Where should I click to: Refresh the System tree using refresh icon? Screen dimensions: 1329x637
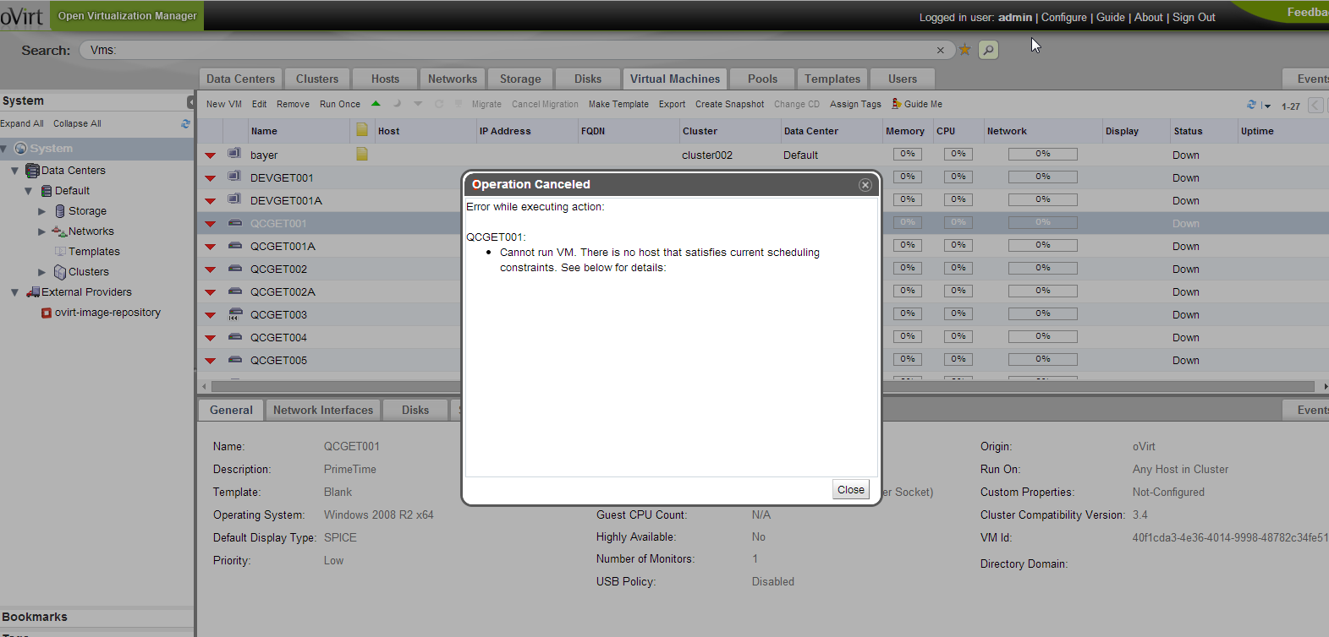pyautogui.click(x=185, y=123)
